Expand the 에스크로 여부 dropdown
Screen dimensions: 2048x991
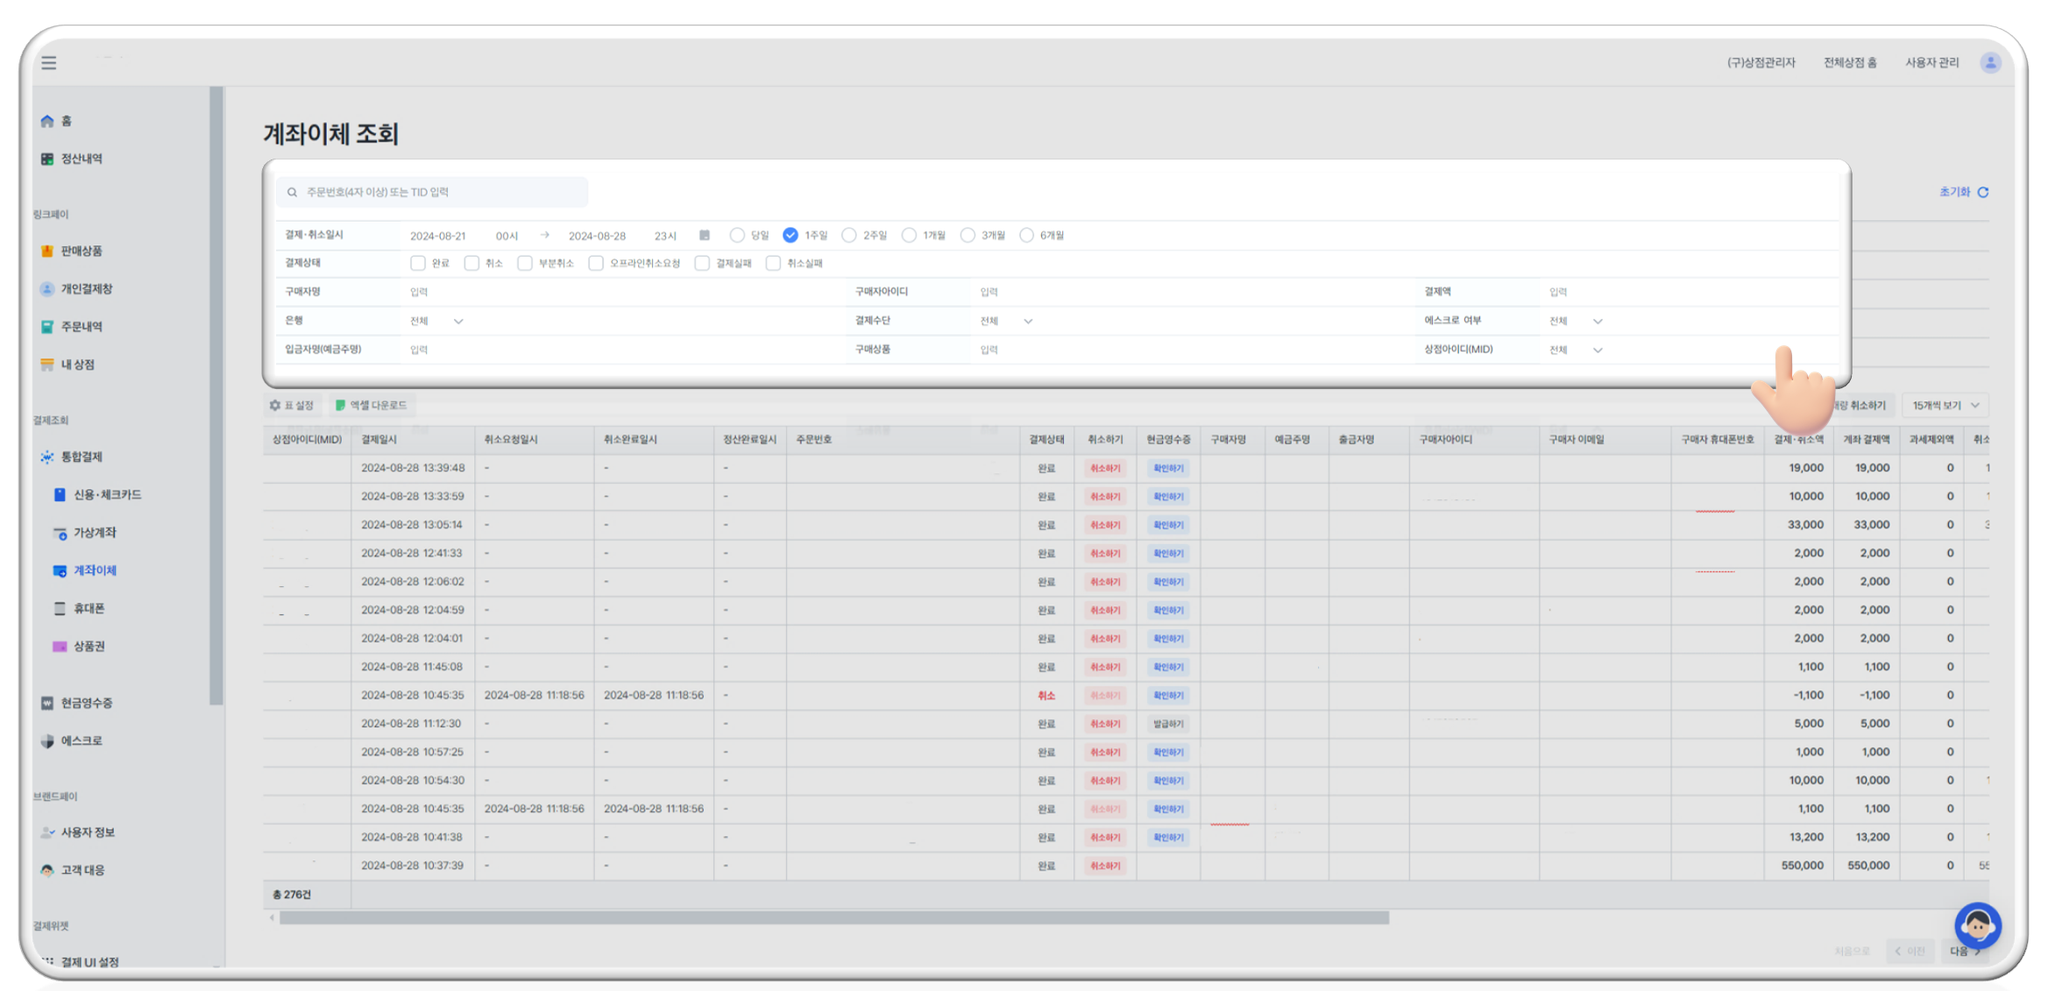1576,321
